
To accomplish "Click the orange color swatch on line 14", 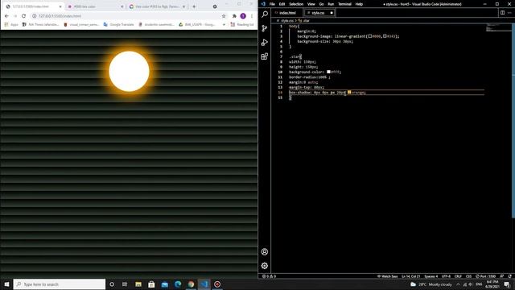I will pyautogui.click(x=349, y=93).
